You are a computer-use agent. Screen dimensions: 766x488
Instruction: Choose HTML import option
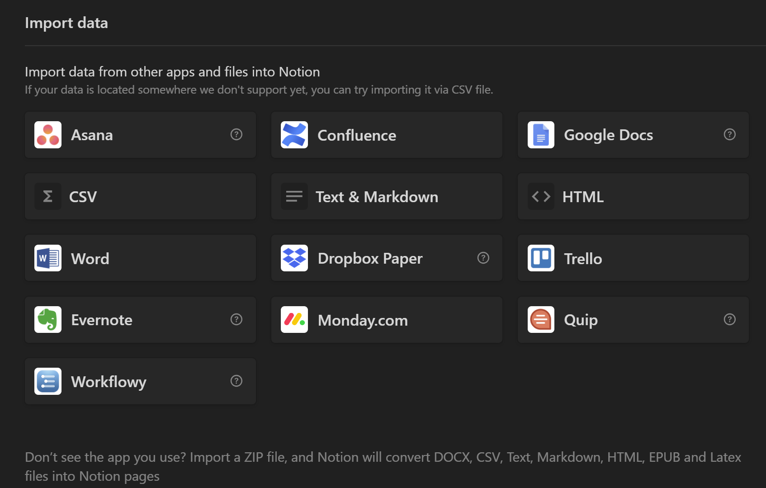[x=633, y=196]
